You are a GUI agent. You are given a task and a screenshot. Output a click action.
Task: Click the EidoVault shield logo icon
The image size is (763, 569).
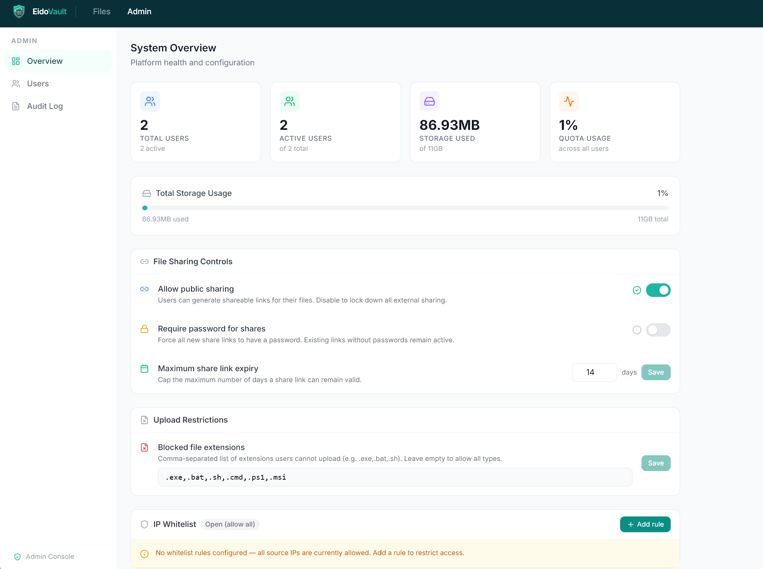coord(19,12)
